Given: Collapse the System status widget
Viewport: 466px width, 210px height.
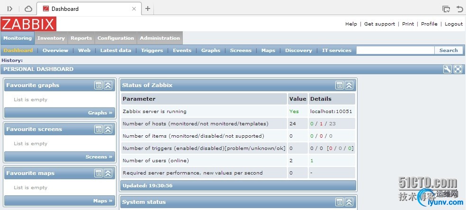Looking at the screenshot, I should (349, 202).
